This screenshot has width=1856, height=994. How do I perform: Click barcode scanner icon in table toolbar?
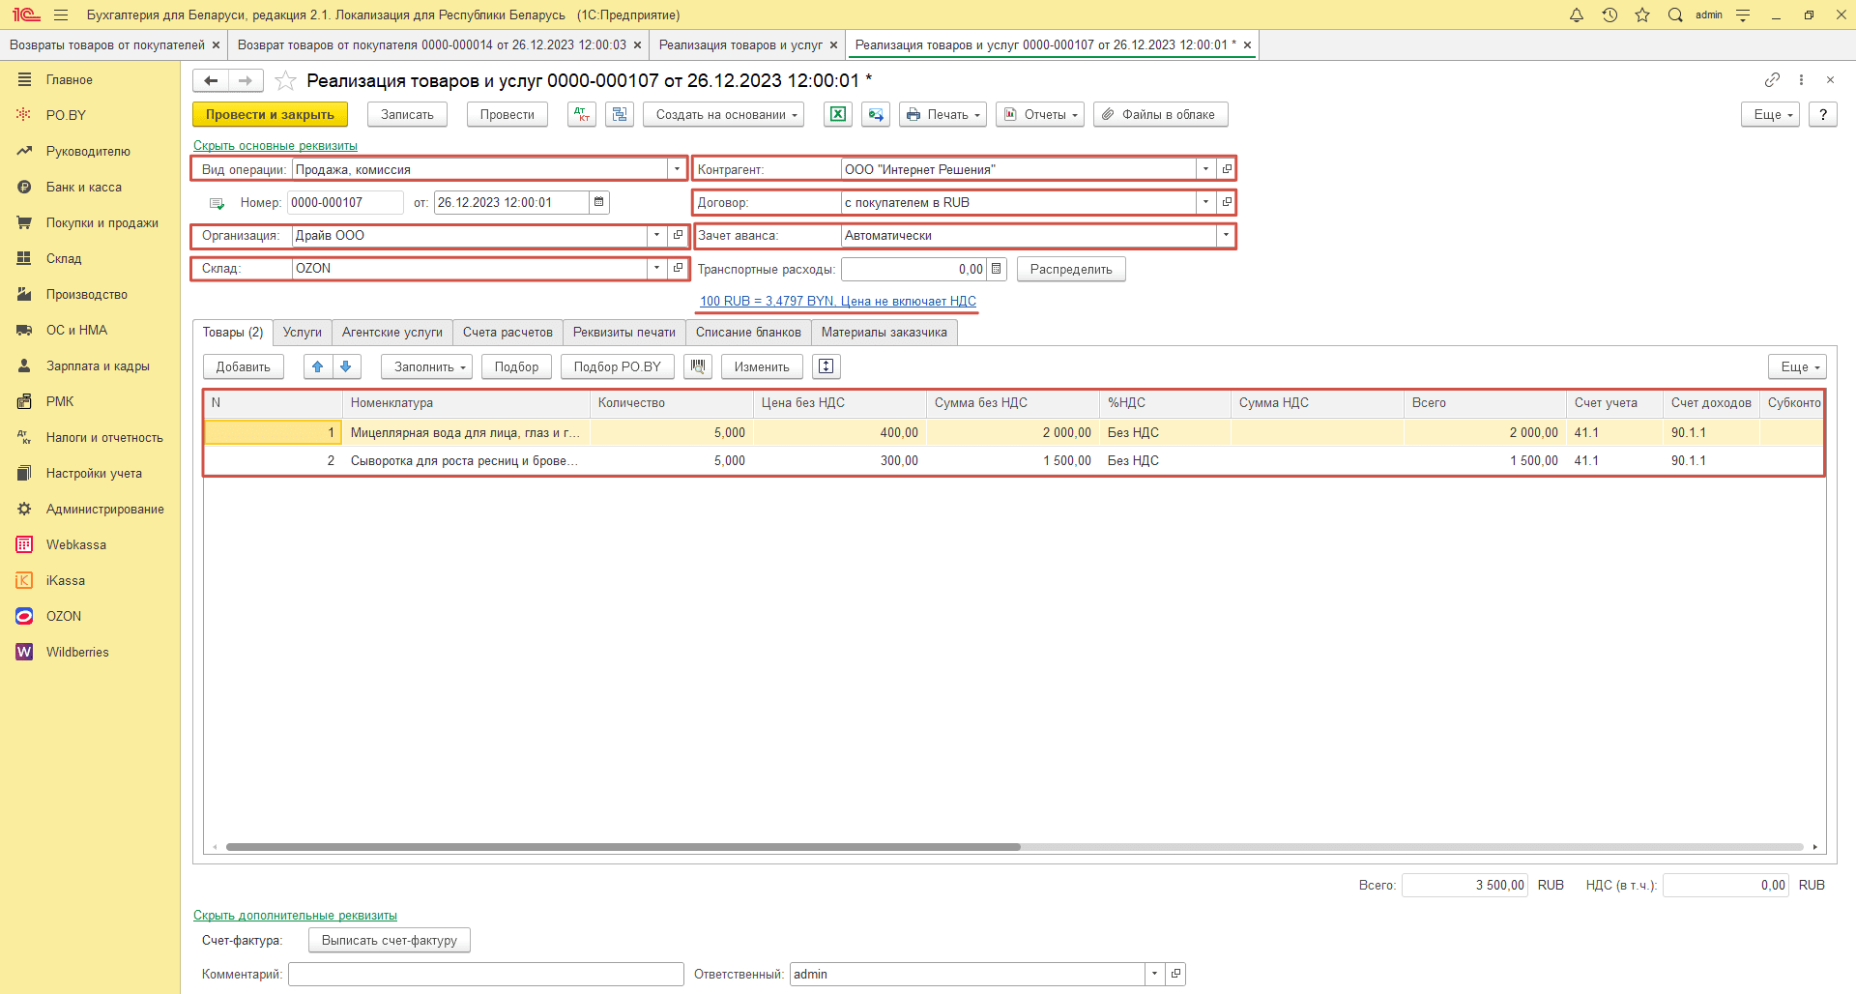pos(698,366)
